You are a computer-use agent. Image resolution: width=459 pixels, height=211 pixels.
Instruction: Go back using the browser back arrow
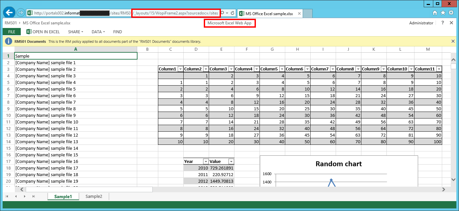(9, 13)
